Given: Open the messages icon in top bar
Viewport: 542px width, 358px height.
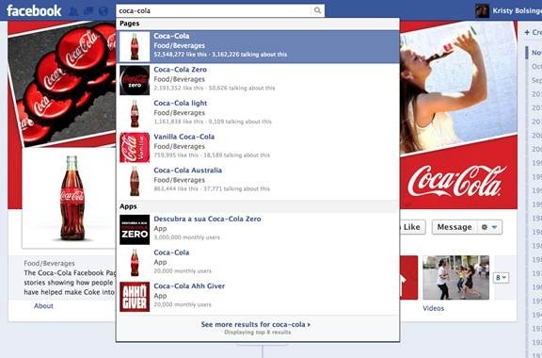Looking at the screenshot, I should point(88,10).
